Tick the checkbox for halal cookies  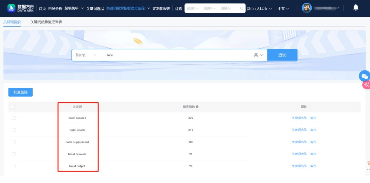14,118
